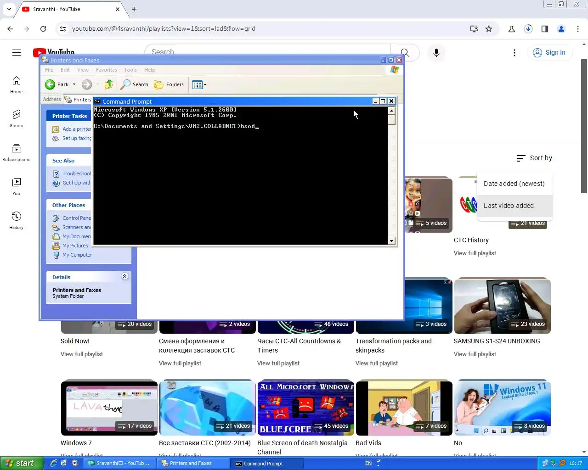Switch to Printers and Faxes taskbar button

194,463
